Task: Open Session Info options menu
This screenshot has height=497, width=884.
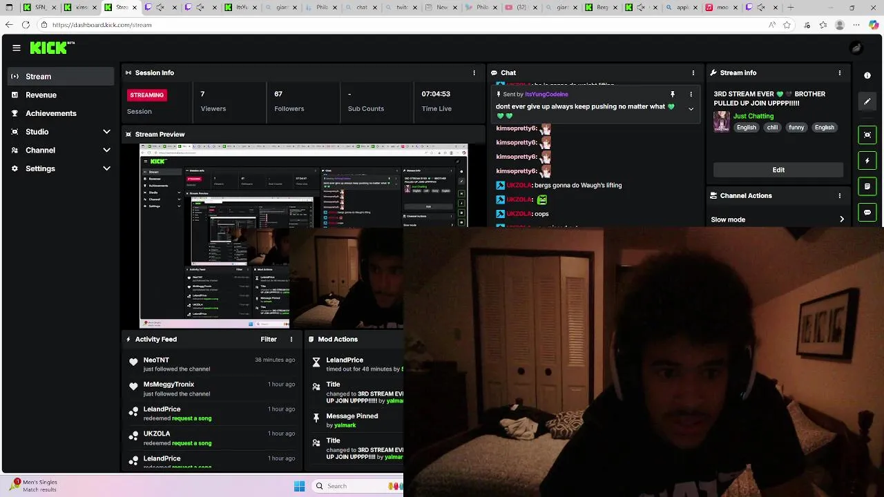Action: [x=474, y=72]
